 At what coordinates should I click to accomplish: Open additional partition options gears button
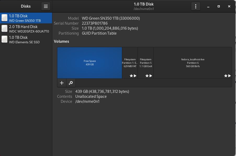71,83
